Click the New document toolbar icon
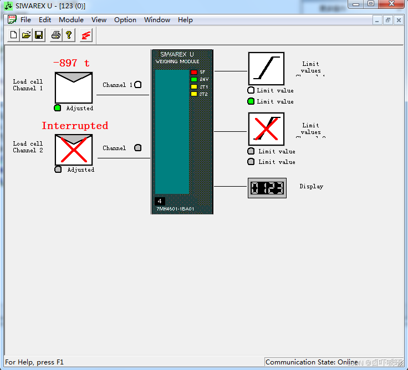 coord(13,35)
